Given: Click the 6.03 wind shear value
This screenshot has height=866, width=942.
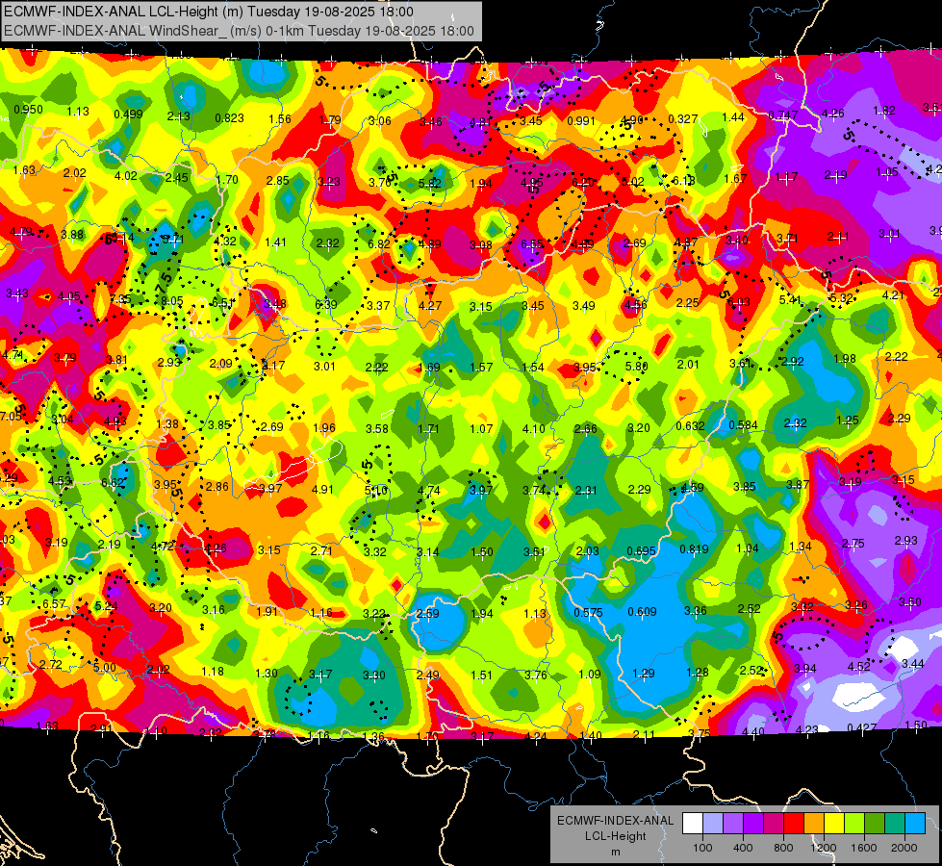Looking at the screenshot, I should pos(738,302).
